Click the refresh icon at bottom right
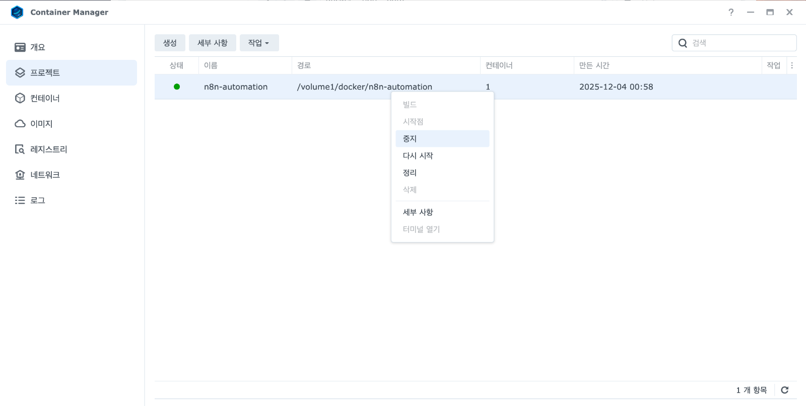The width and height of the screenshot is (806, 406). point(784,390)
